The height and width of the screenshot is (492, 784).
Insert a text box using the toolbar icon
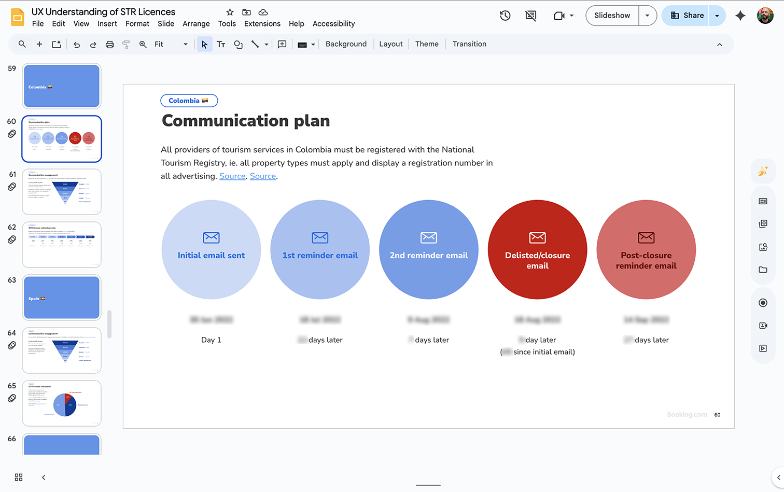221,44
